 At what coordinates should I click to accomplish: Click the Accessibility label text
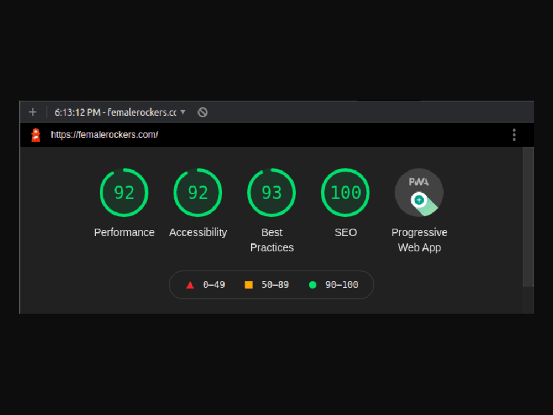point(197,232)
